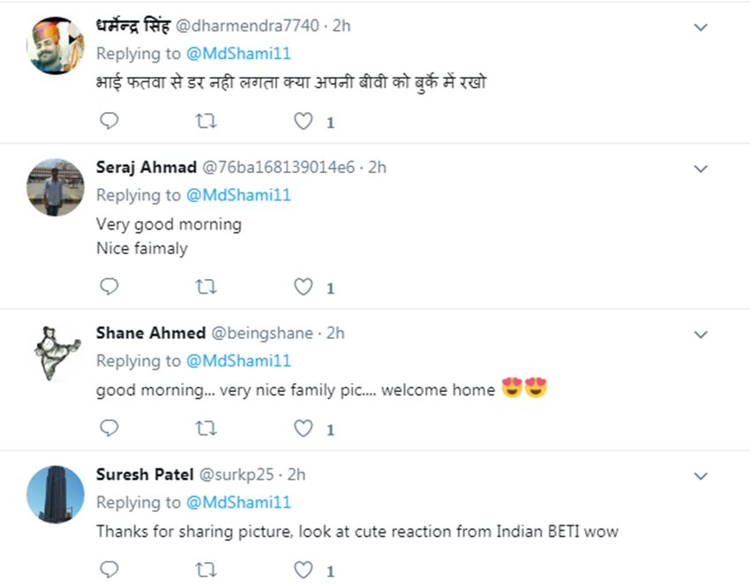The height and width of the screenshot is (588, 750).
Task: Like the tweet about fatwa in Hindi
Action: [x=304, y=121]
